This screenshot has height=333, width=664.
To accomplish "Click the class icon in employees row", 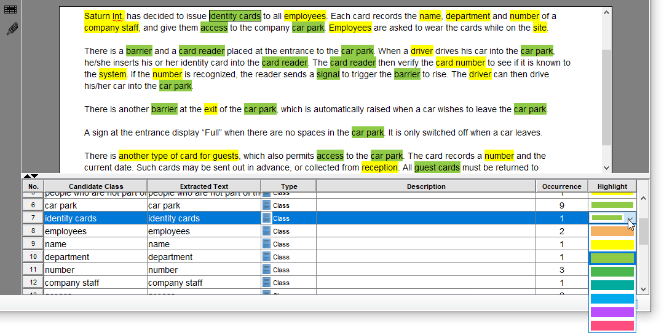I will 266,231.
